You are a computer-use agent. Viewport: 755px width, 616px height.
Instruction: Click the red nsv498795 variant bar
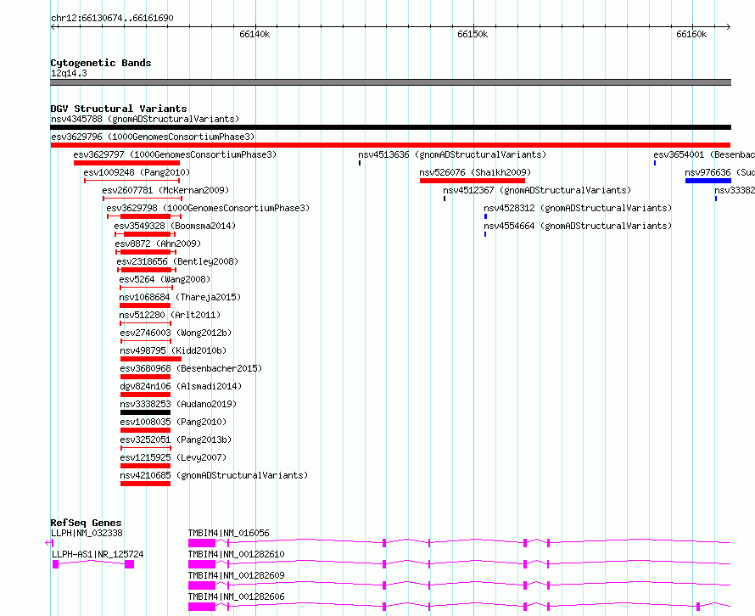tap(151, 359)
